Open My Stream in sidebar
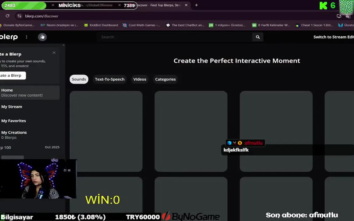Screen dimensions: 354x221 pyautogui.click(x=12, y=107)
